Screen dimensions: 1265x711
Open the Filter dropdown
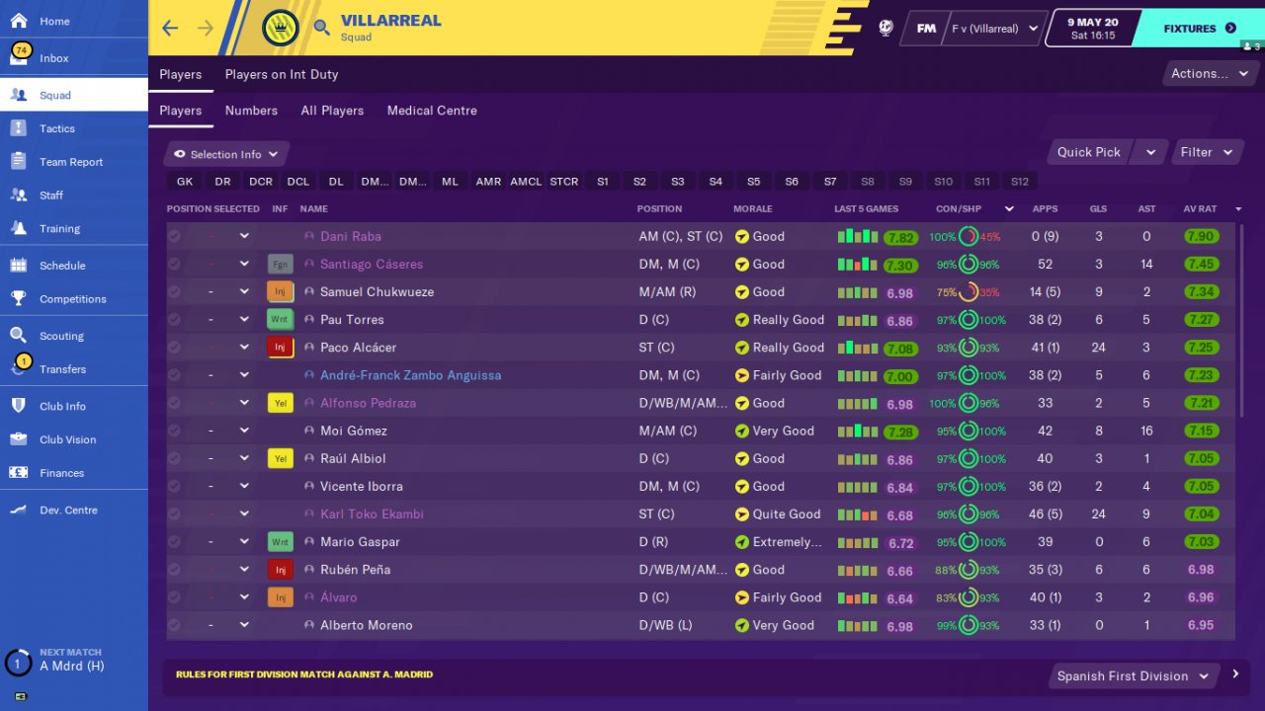click(x=1207, y=152)
